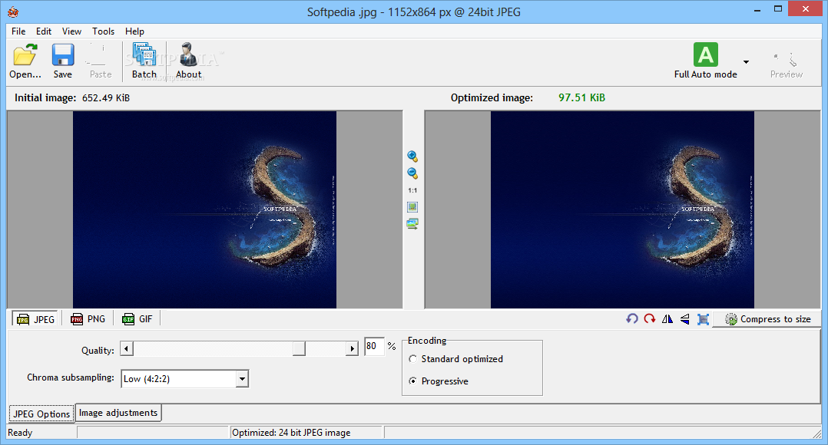Switch to the GIF format tab

[137, 319]
